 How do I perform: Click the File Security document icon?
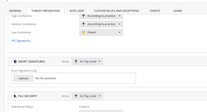point(15,96)
